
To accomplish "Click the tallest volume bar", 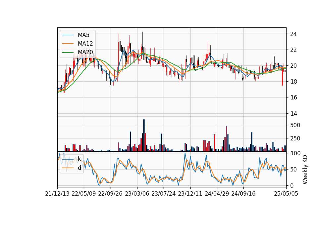I will (144, 135).
